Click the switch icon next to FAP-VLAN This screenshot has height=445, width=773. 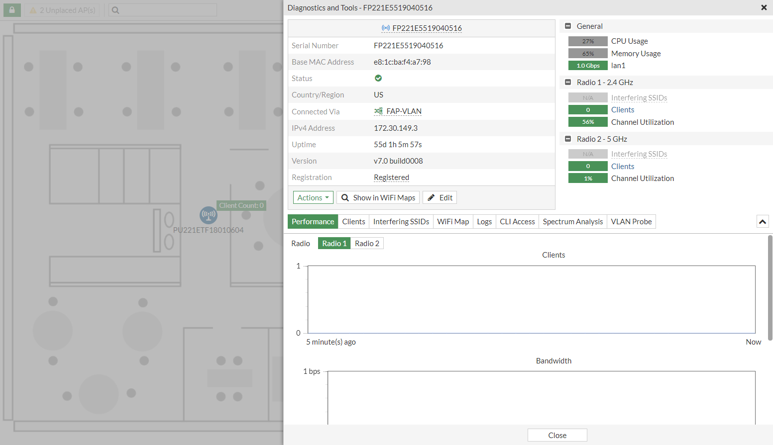pyautogui.click(x=378, y=111)
